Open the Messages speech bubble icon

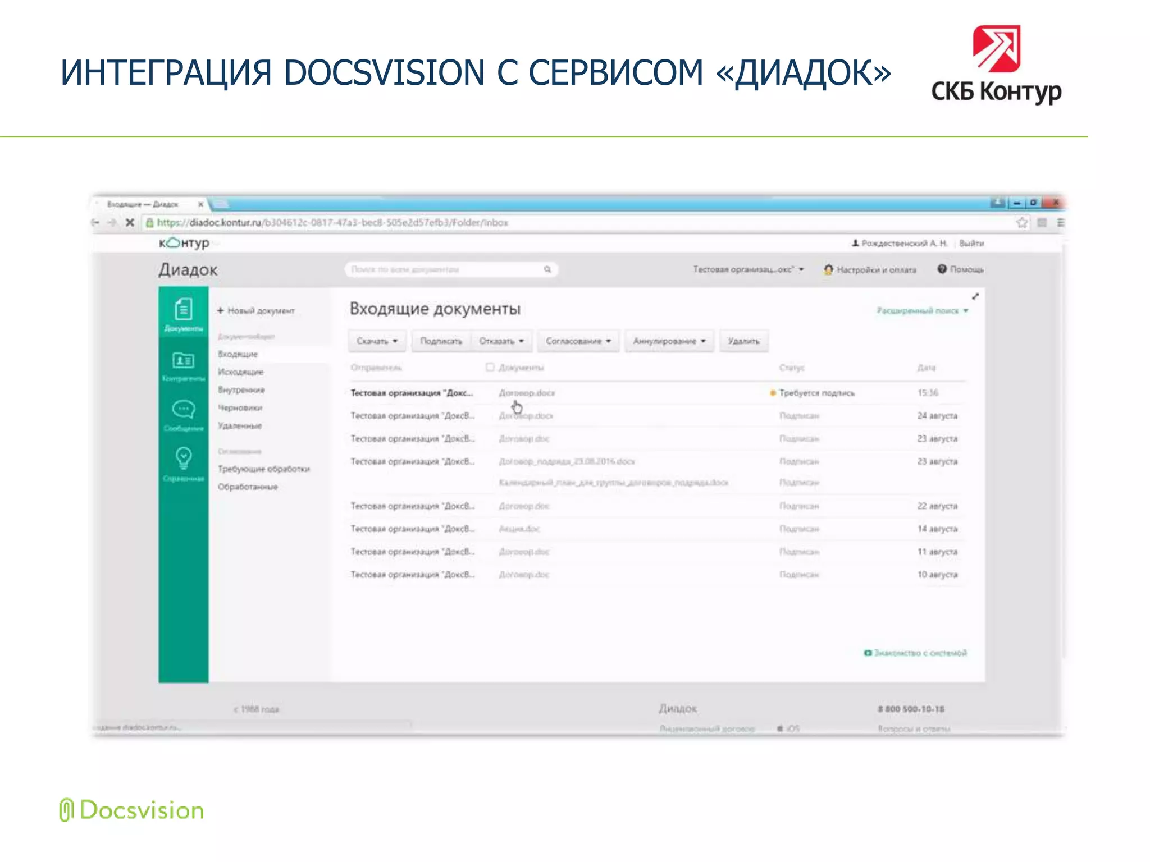click(x=183, y=415)
